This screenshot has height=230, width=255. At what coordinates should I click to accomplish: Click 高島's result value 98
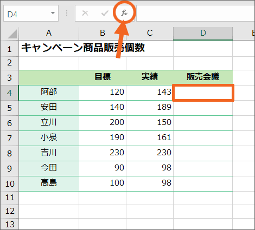[150, 183]
